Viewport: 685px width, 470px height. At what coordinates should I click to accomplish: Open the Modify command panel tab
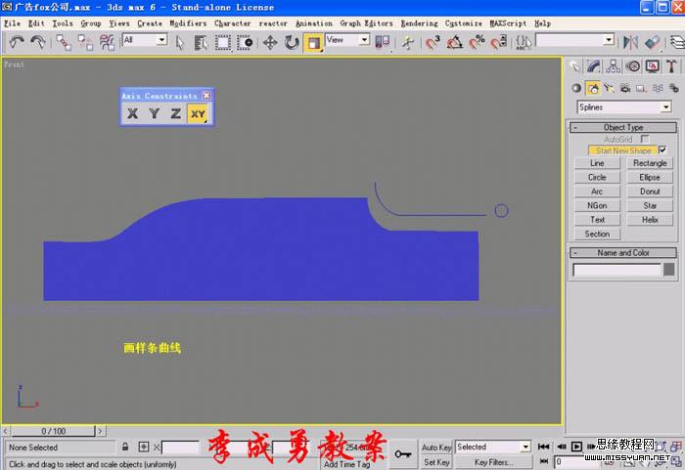(x=594, y=66)
